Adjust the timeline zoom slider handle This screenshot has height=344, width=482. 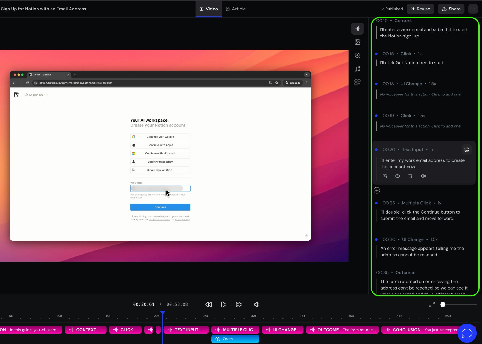coord(443,304)
